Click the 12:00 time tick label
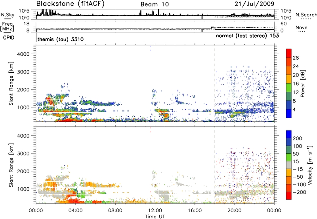The image size is (317, 219). [155, 211]
